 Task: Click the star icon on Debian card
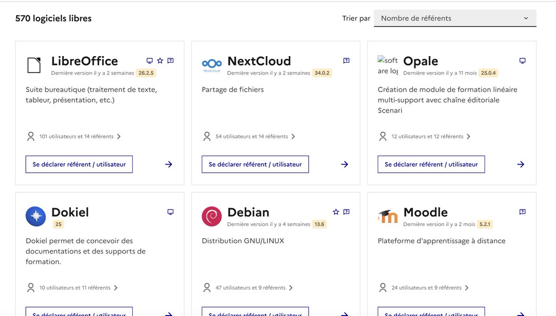click(336, 212)
